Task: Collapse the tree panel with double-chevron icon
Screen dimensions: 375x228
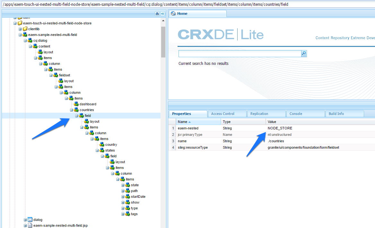Action: (x=163, y=13)
